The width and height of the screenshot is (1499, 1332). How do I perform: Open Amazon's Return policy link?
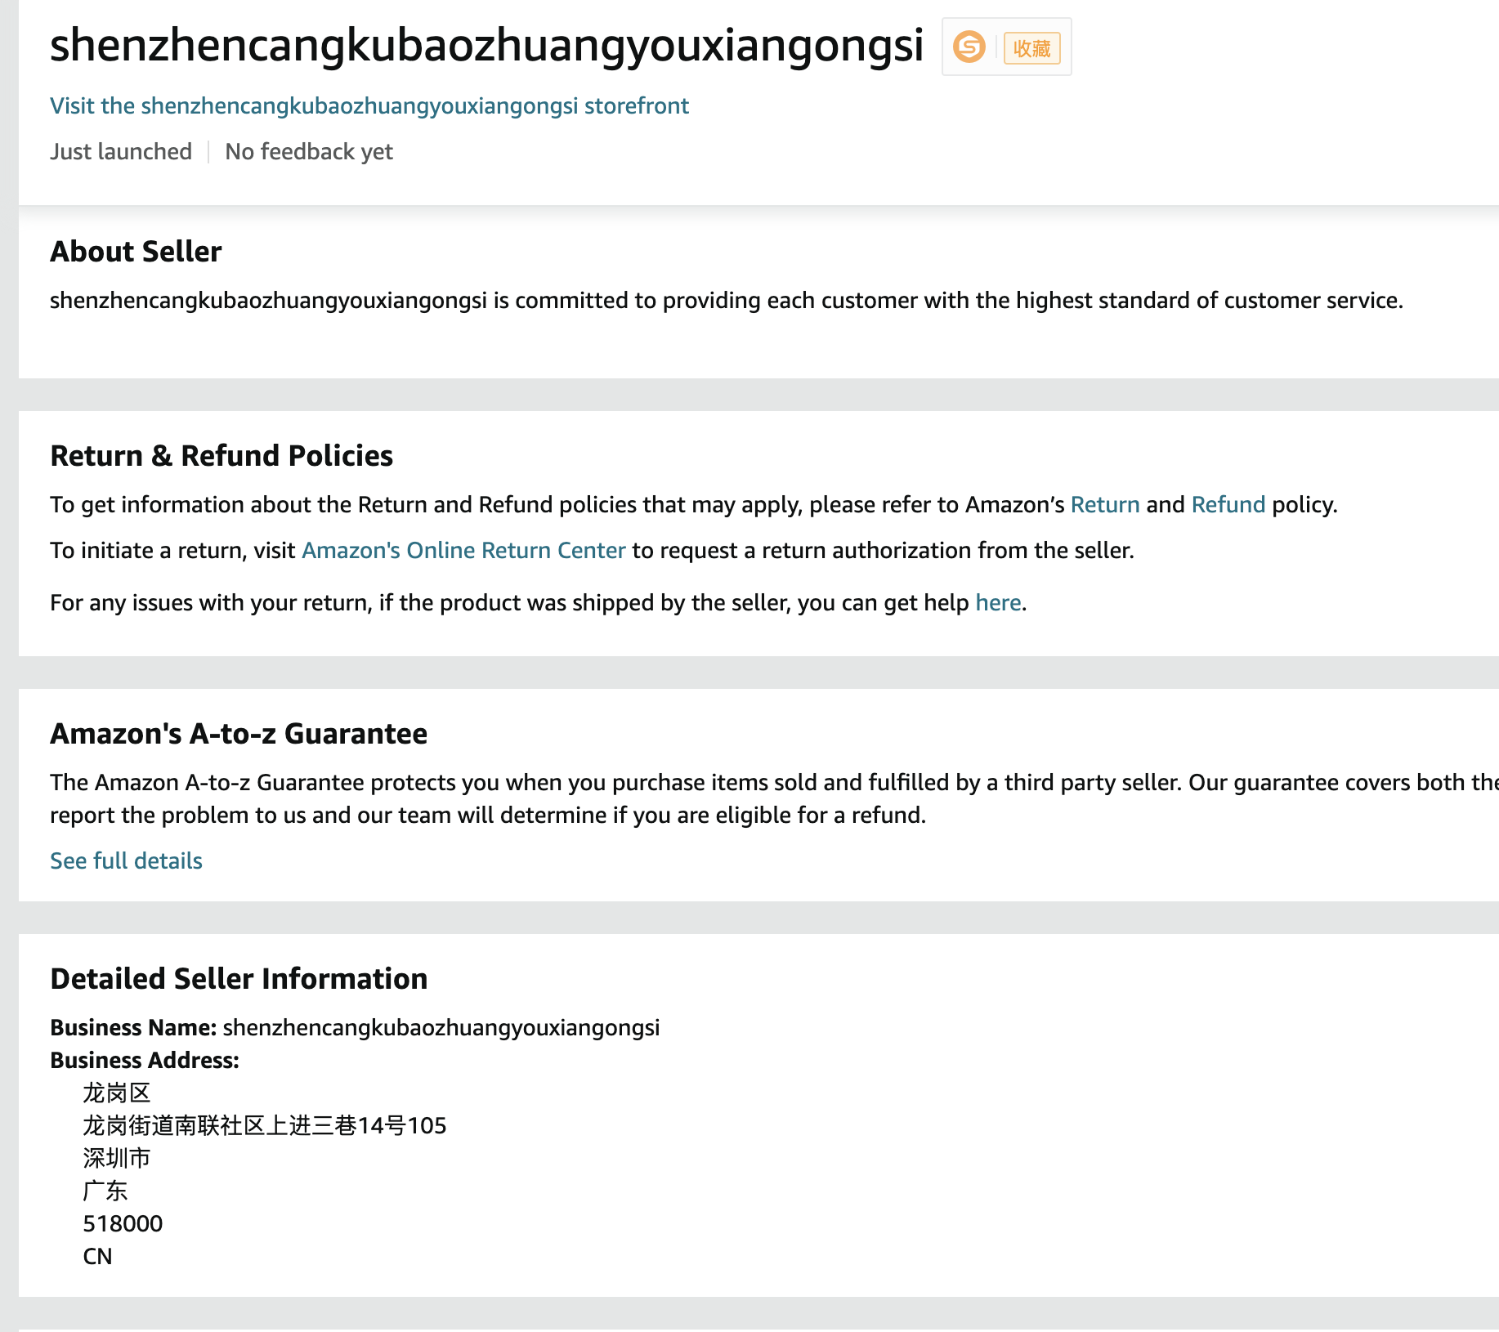pyautogui.click(x=1104, y=505)
